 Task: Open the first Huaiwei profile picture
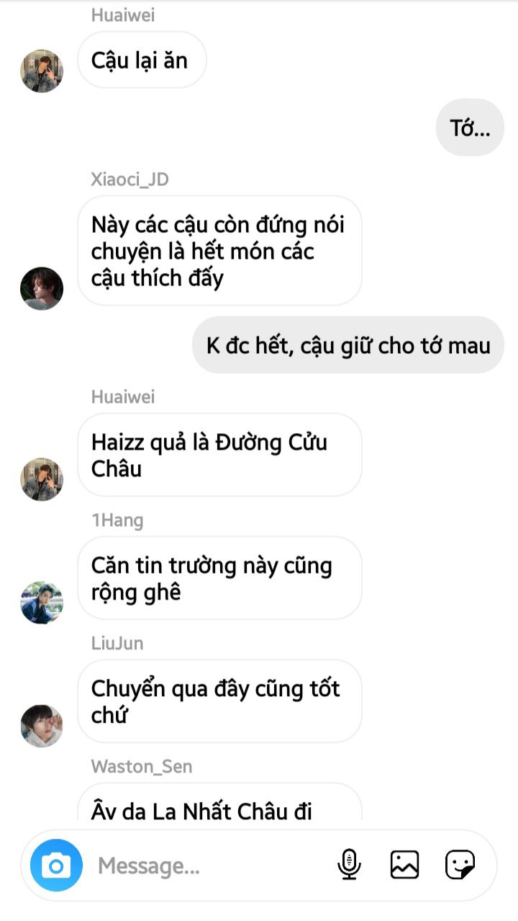click(42, 71)
